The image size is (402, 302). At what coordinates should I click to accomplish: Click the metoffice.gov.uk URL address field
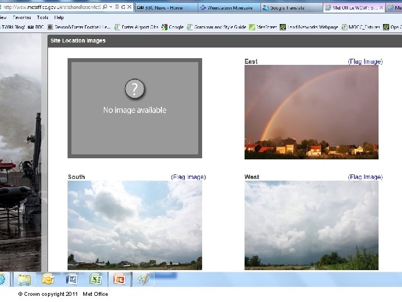tap(51, 7)
